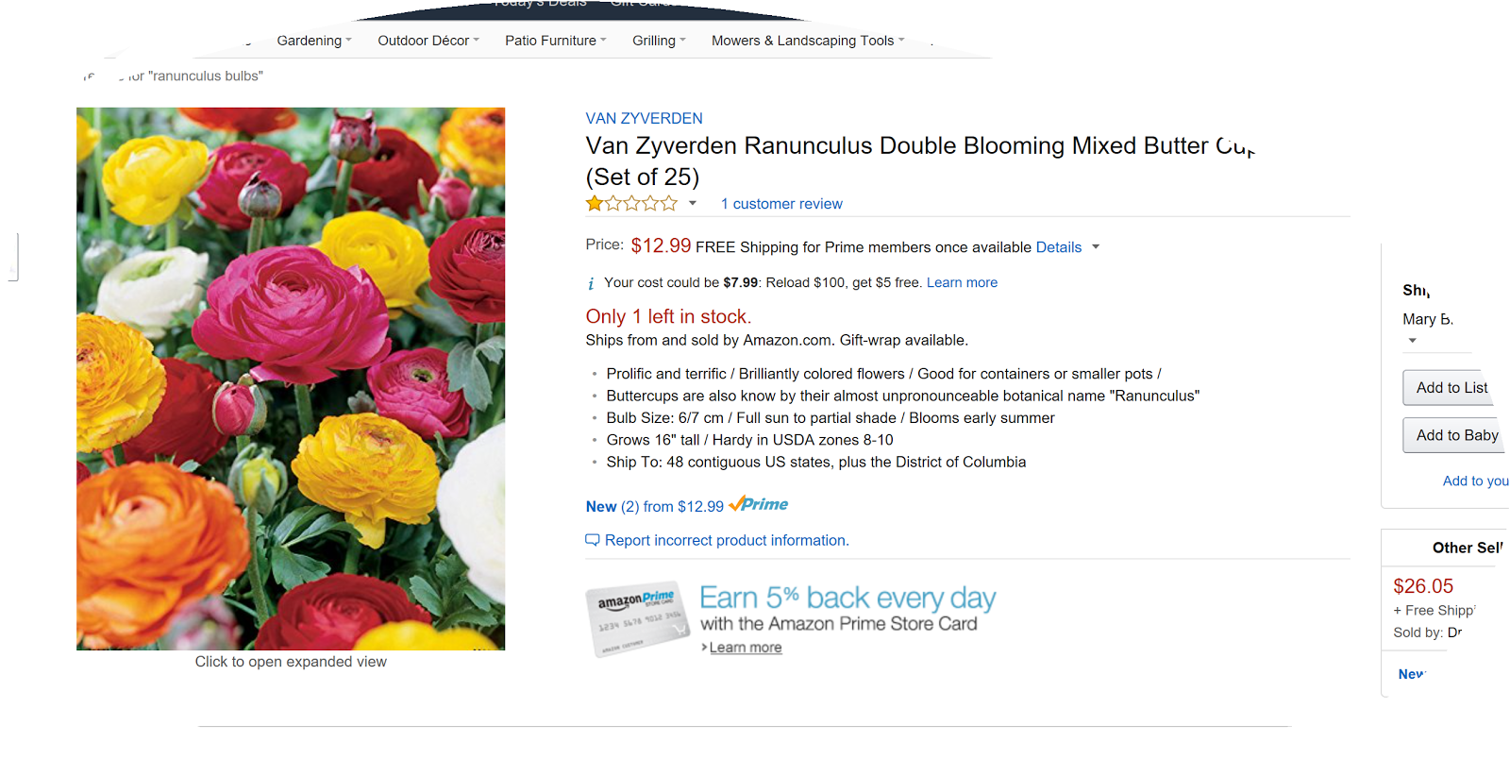Click the Add to List button

1451,388
